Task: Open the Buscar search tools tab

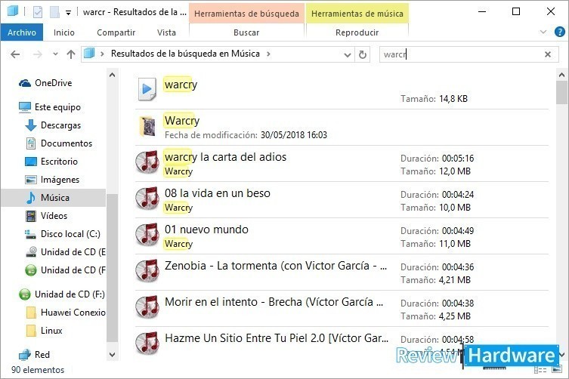Action: (x=246, y=32)
